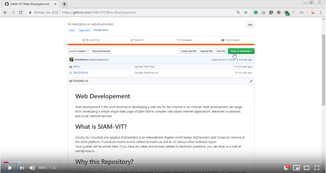Open the Grammarly extension icon

(x=256, y=13)
